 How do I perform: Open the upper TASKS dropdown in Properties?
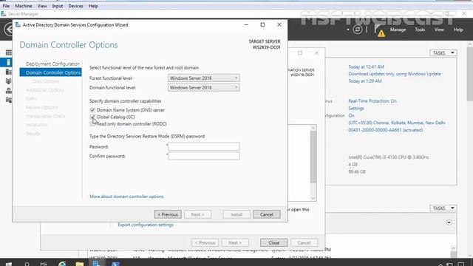tap(443, 52)
